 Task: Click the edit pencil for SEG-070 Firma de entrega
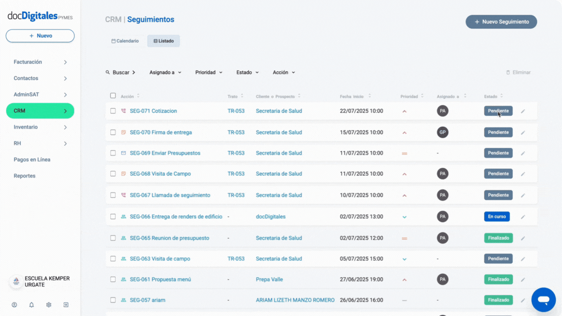523,133
